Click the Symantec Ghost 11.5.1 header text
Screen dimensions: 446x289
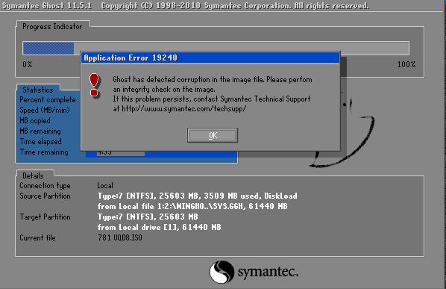click(x=47, y=5)
